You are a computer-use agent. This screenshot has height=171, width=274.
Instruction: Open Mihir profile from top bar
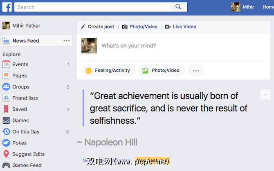click(248, 7)
